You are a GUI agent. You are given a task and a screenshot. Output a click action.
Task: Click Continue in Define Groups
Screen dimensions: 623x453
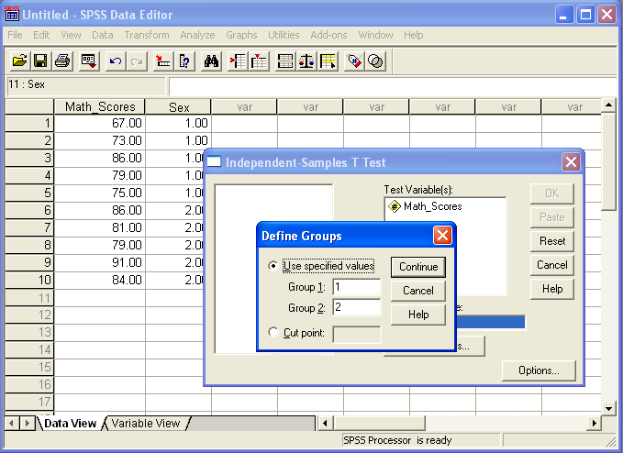[418, 267]
